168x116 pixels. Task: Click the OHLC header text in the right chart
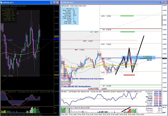point(73,6)
